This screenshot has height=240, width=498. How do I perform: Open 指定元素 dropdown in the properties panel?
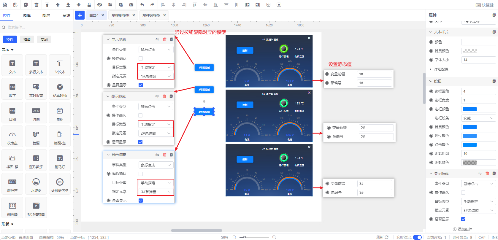click(x=478, y=210)
